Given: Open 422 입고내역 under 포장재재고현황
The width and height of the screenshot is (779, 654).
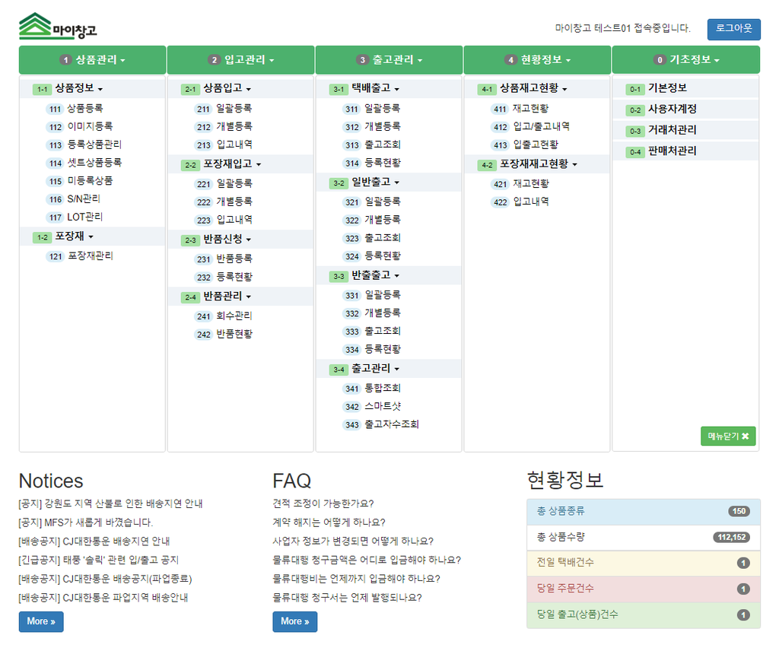Looking at the screenshot, I should click(520, 202).
